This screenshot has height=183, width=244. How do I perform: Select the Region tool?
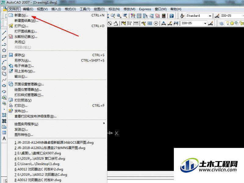[x=4, y=127]
